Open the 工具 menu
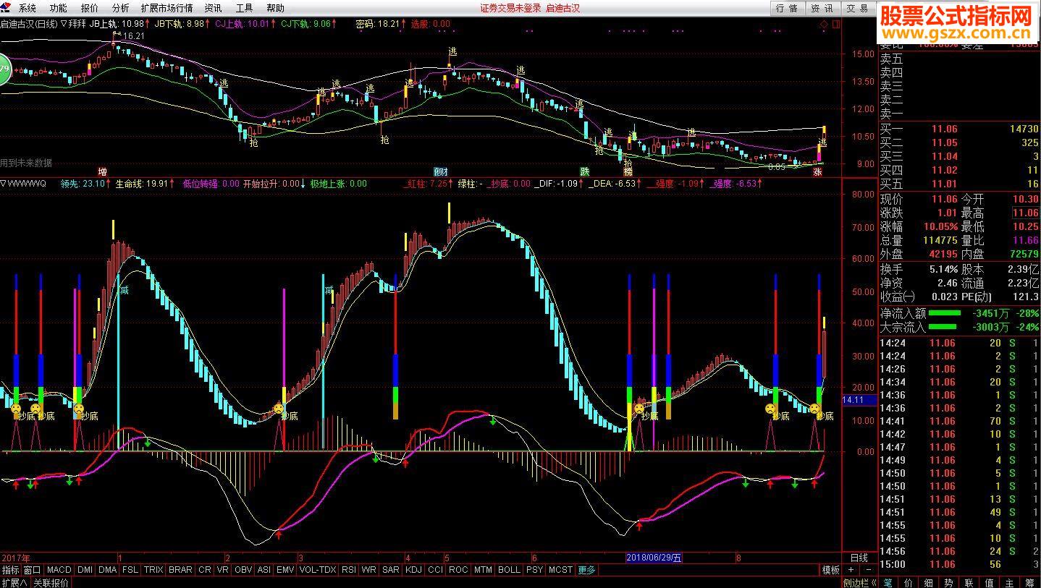The image size is (1041, 588). (244, 8)
